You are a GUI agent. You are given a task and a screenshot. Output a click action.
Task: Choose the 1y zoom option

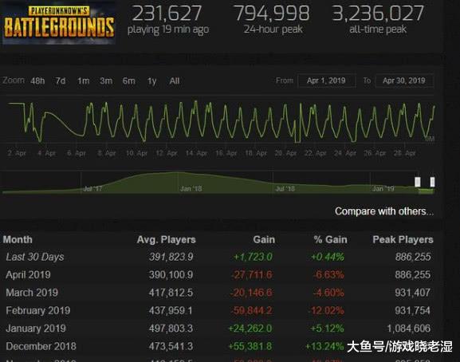click(x=151, y=81)
